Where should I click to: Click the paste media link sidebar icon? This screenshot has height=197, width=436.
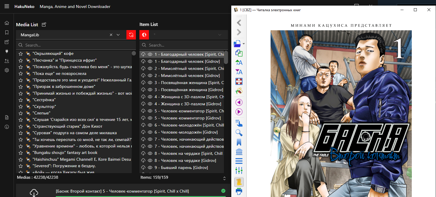click(x=7, y=42)
